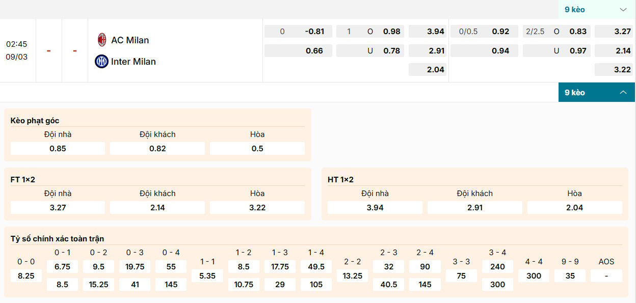Screen dimensions: 636x303
Task: Pick exact score 9 - 9 odds 35
Action: pyautogui.click(x=570, y=276)
